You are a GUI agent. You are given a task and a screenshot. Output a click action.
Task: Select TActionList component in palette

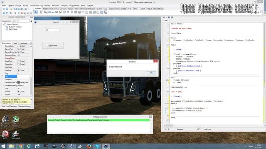(x=105, y=12)
